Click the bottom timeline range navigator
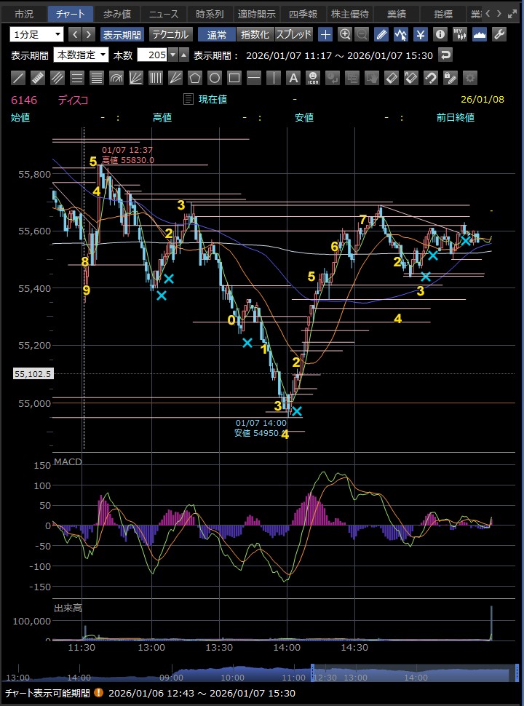 click(262, 675)
